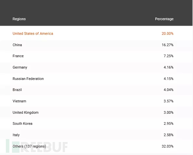Click the 20.00% percentage value
This screenshot has width=193, height=155.
pyautogui.click(x=168, y=33)
